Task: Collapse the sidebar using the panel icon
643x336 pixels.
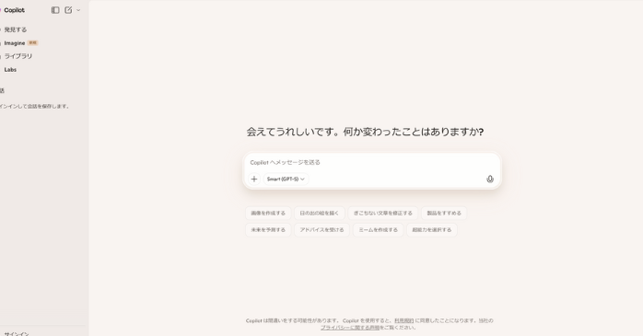Action: pyautogui.click(x=55, y=10)
